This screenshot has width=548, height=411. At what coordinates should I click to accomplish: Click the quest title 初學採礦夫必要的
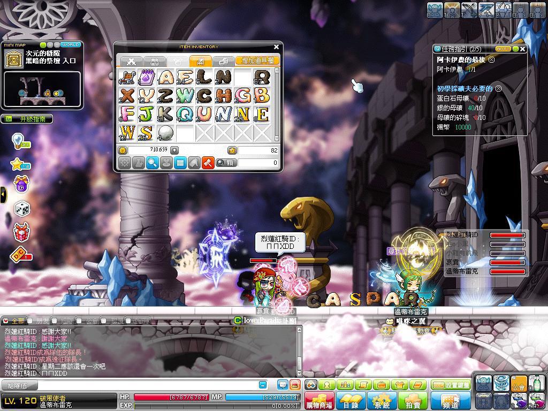tap(465, 89)
